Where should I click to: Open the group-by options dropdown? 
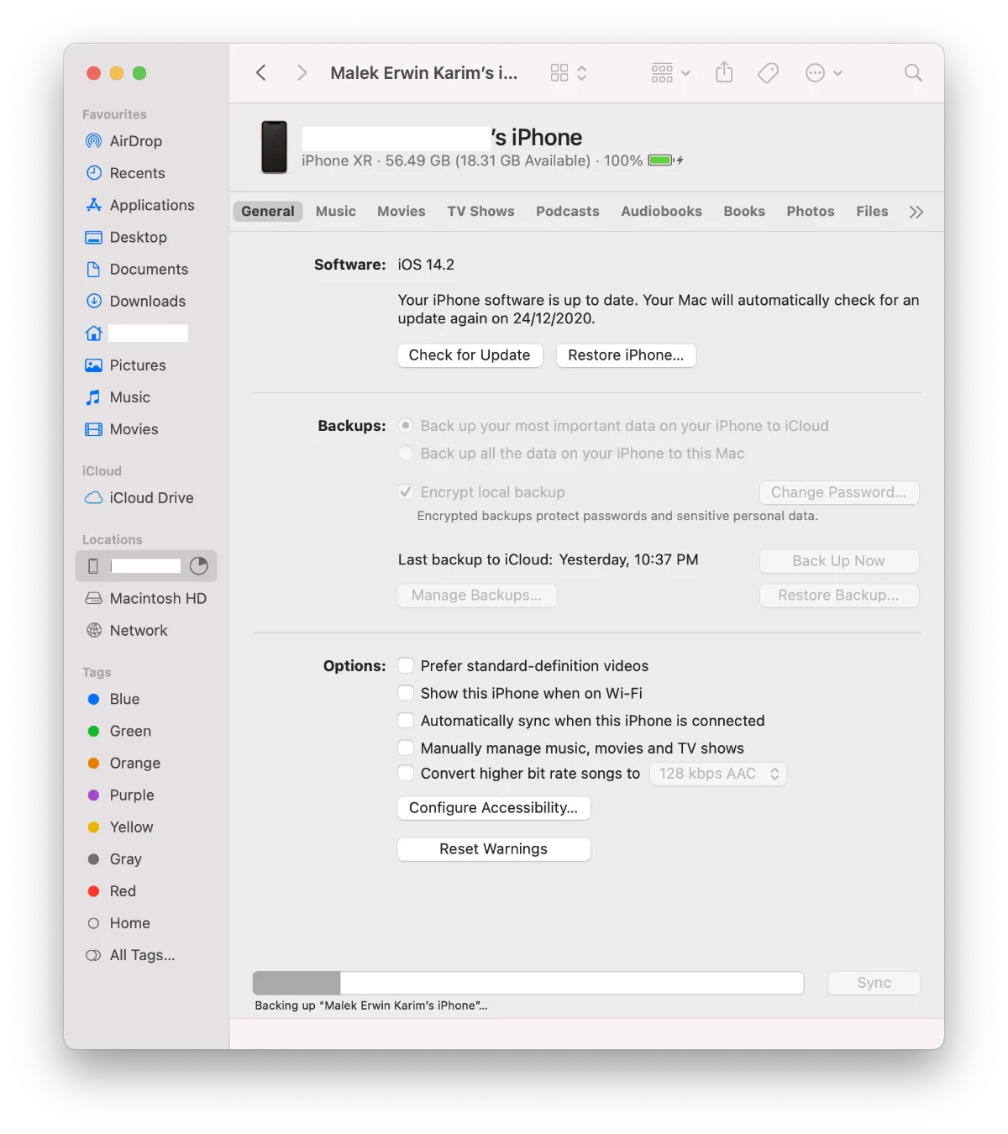click(x=670, y=73)
